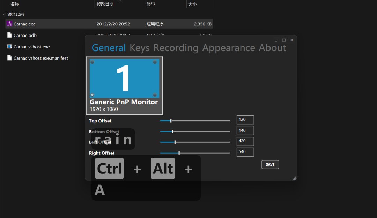Go to the About tab
The height and width of the screenshot is (218, 377).
272,48
